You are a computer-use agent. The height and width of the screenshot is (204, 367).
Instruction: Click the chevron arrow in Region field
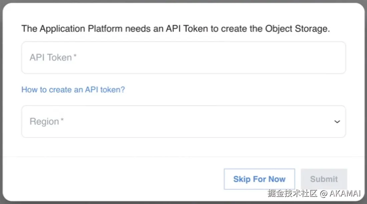[x=337, y=122]
